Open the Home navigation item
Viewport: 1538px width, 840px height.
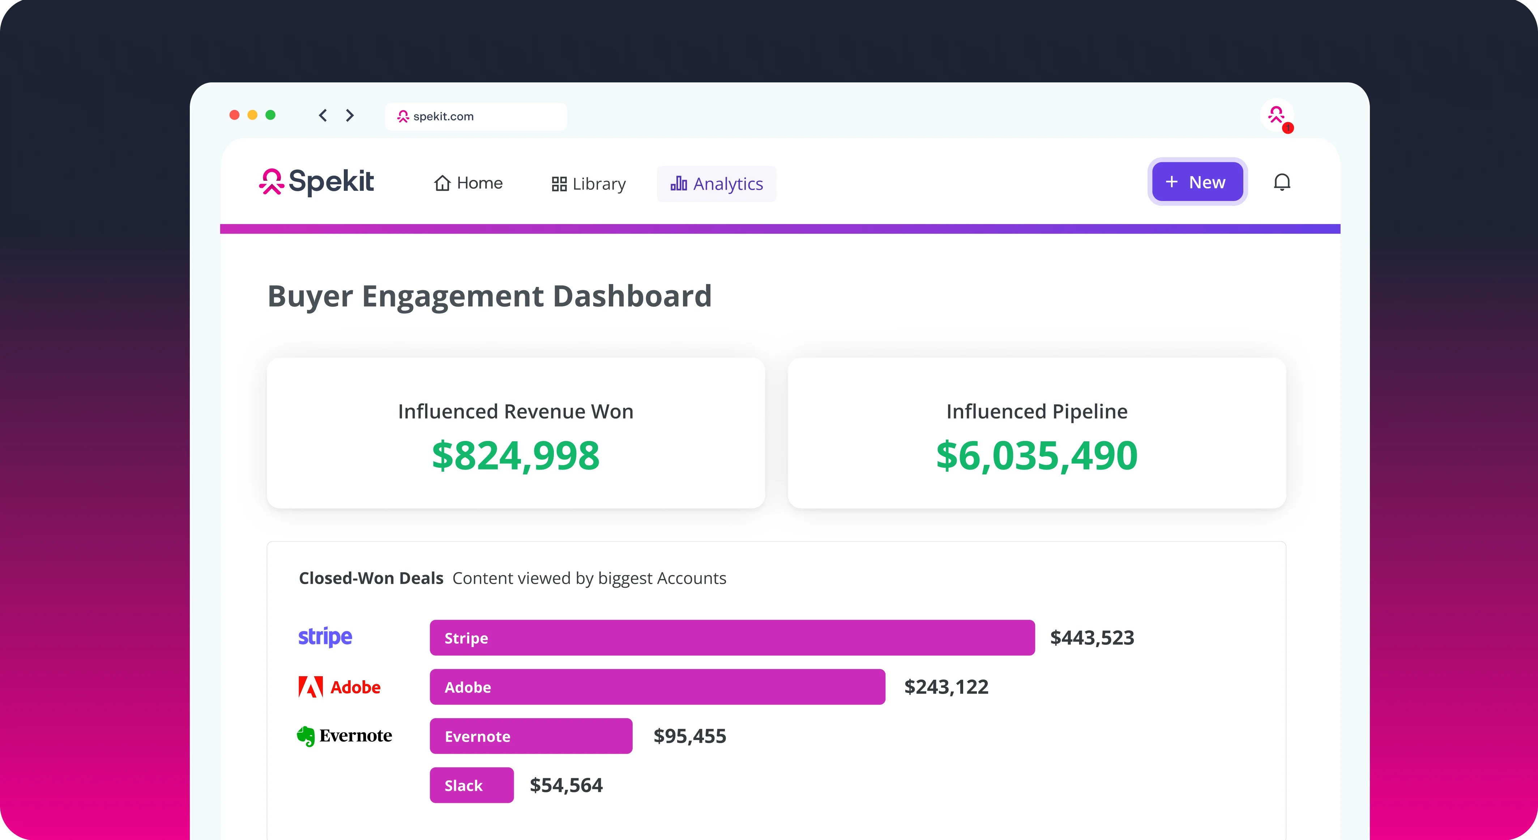tap(468, 183)
